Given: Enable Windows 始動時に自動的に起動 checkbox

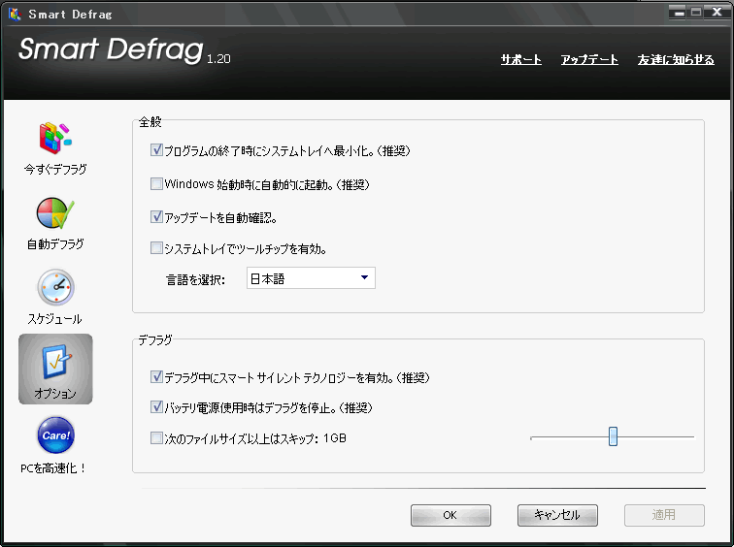Looking at the screenshot, I should coord(156,183).
